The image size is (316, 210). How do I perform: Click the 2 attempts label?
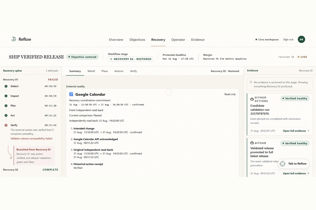[52, 71]
